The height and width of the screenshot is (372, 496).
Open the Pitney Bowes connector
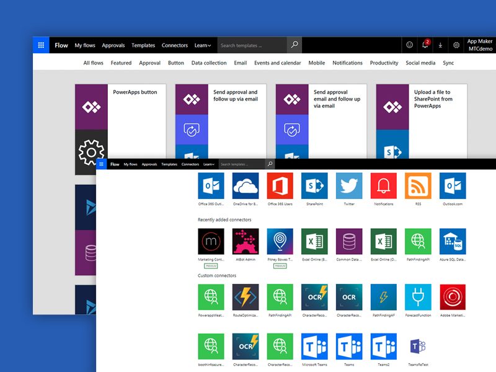click(280, 241)
